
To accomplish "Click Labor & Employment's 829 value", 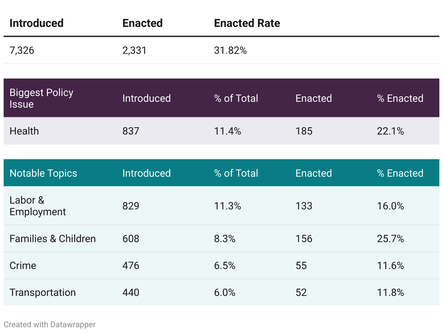I will click(131, 206).
